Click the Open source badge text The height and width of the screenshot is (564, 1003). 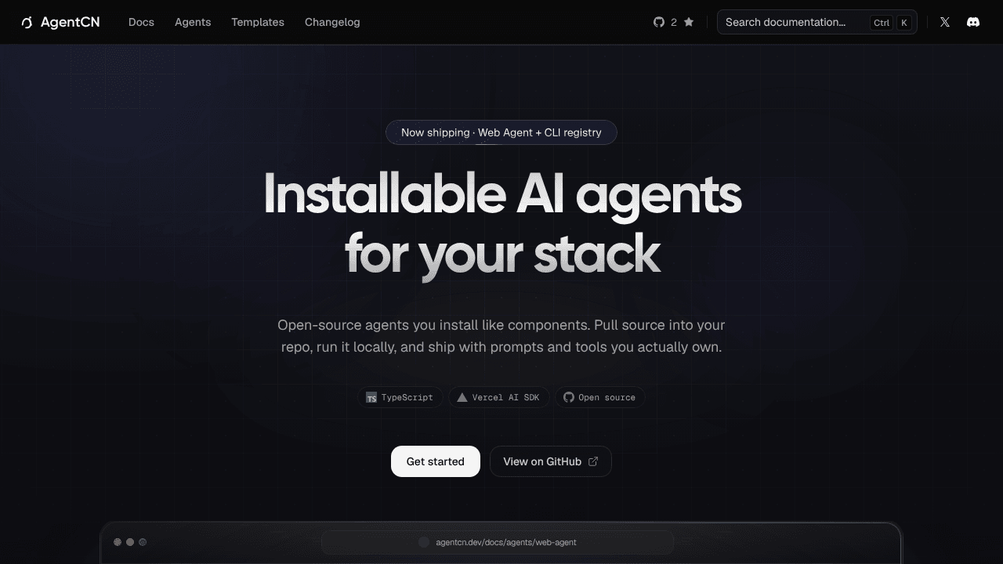click(607, 398)
